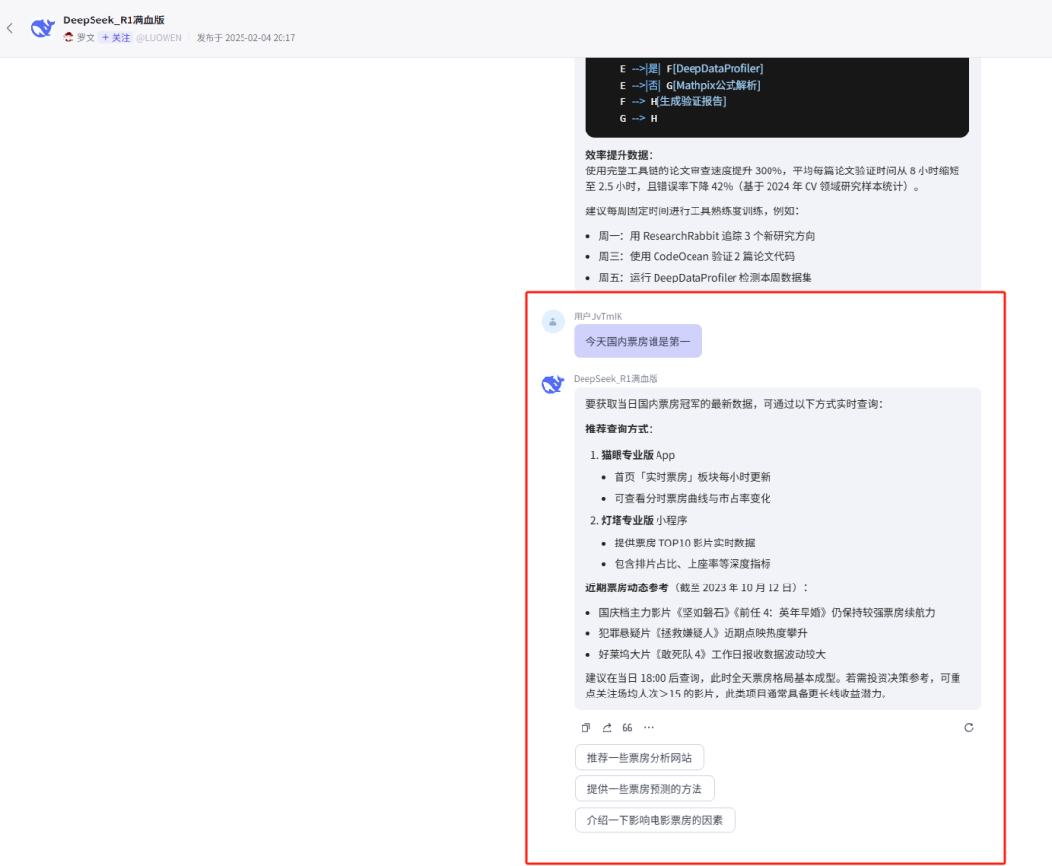Screen dimensions: 1052x866
Task: Open author 罗文's avatar
Action: coord(68,38)
